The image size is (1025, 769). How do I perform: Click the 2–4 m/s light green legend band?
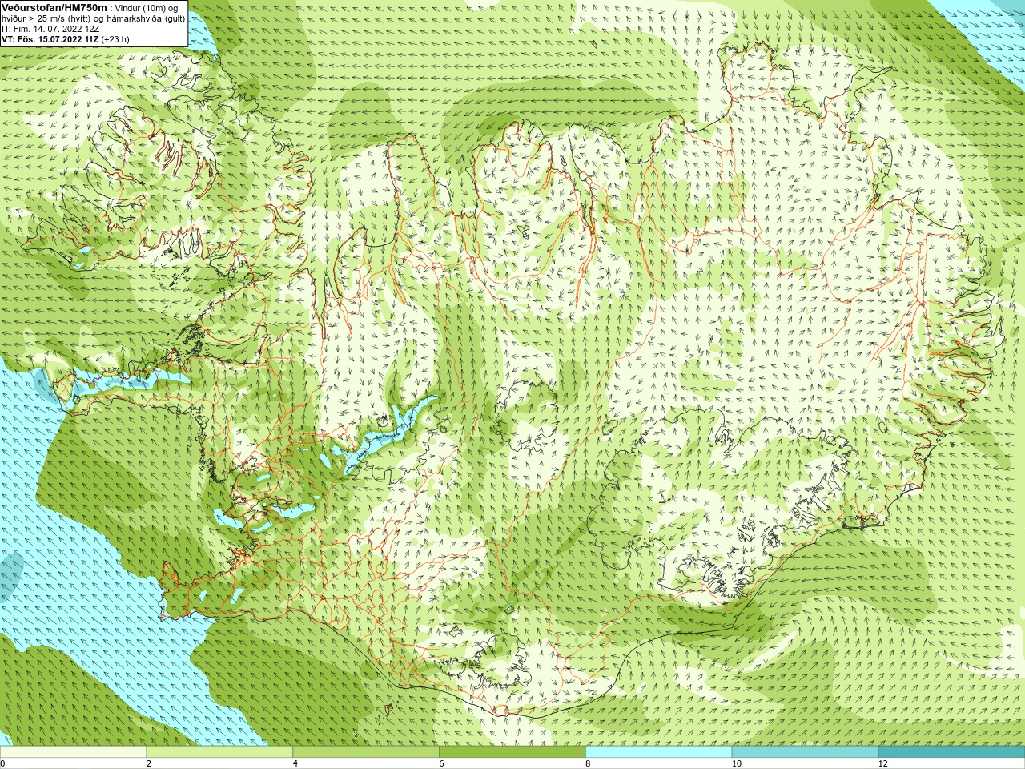[219, 752]
